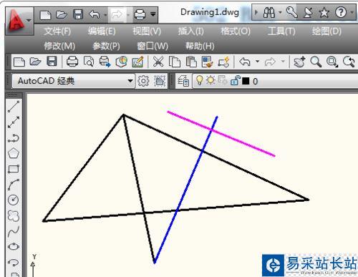
Task: Toggle layer 0 on/off light bulb
Action: (x=199, y=80)
